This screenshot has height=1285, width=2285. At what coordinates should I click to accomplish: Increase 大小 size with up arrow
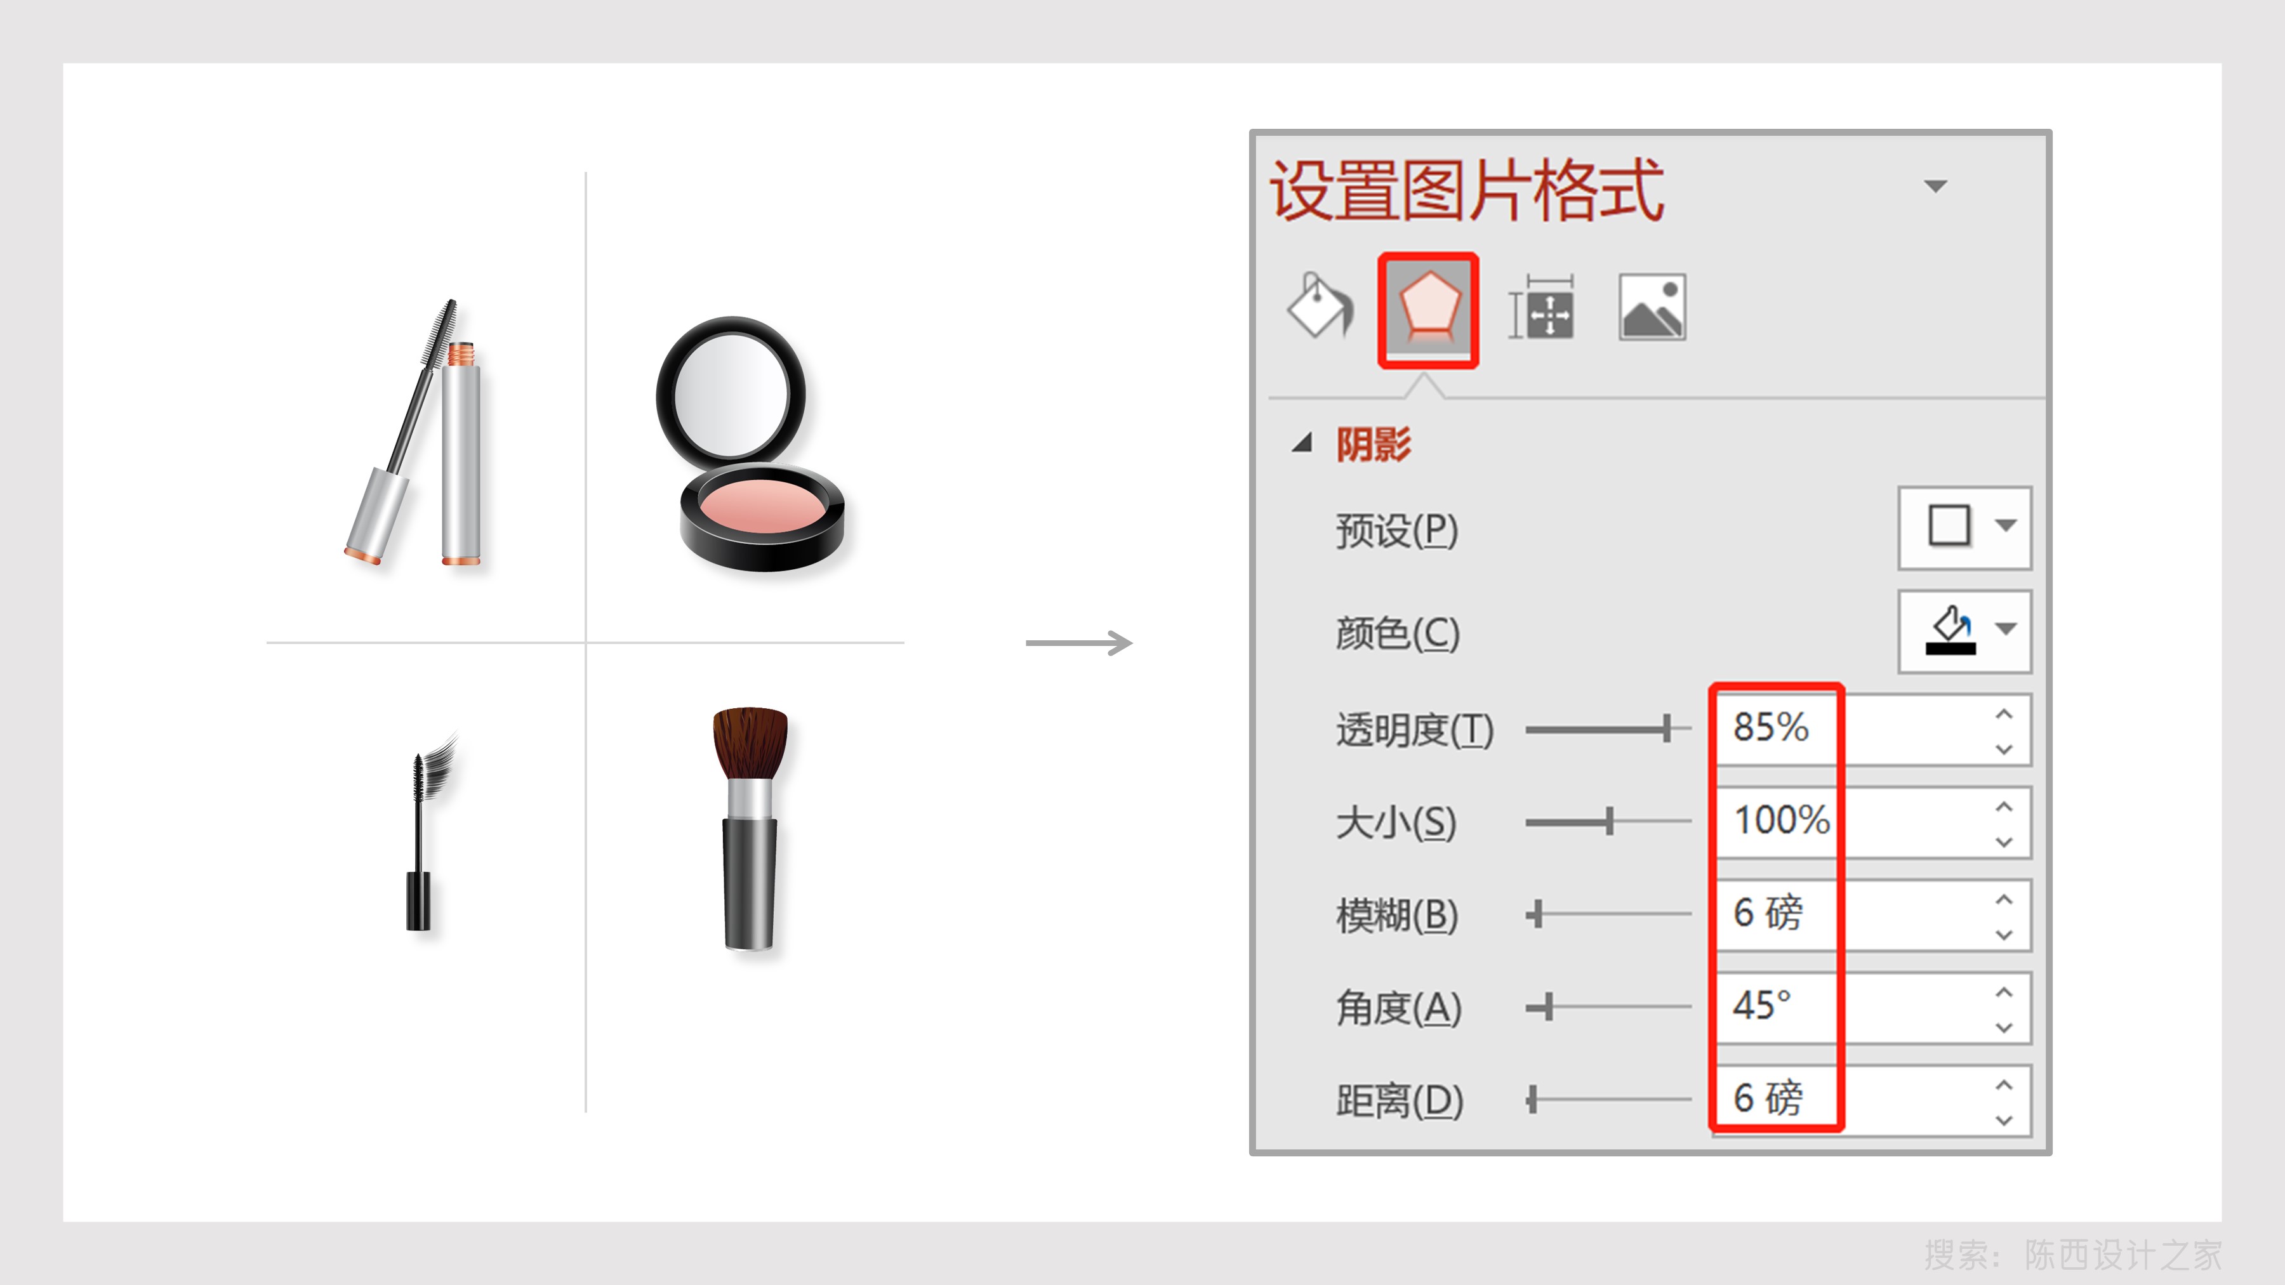click(2004, 806)
